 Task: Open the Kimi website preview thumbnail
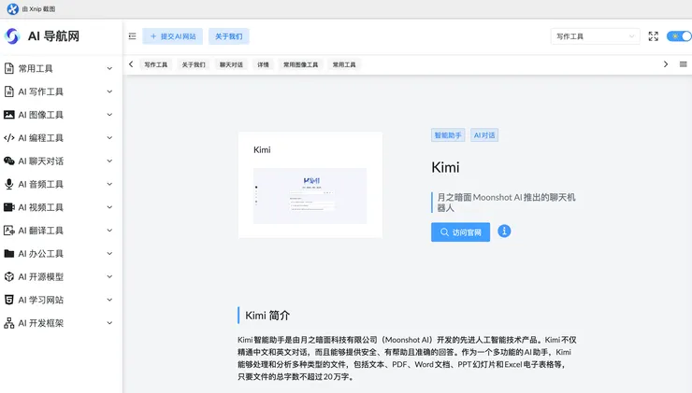[310, 196]
